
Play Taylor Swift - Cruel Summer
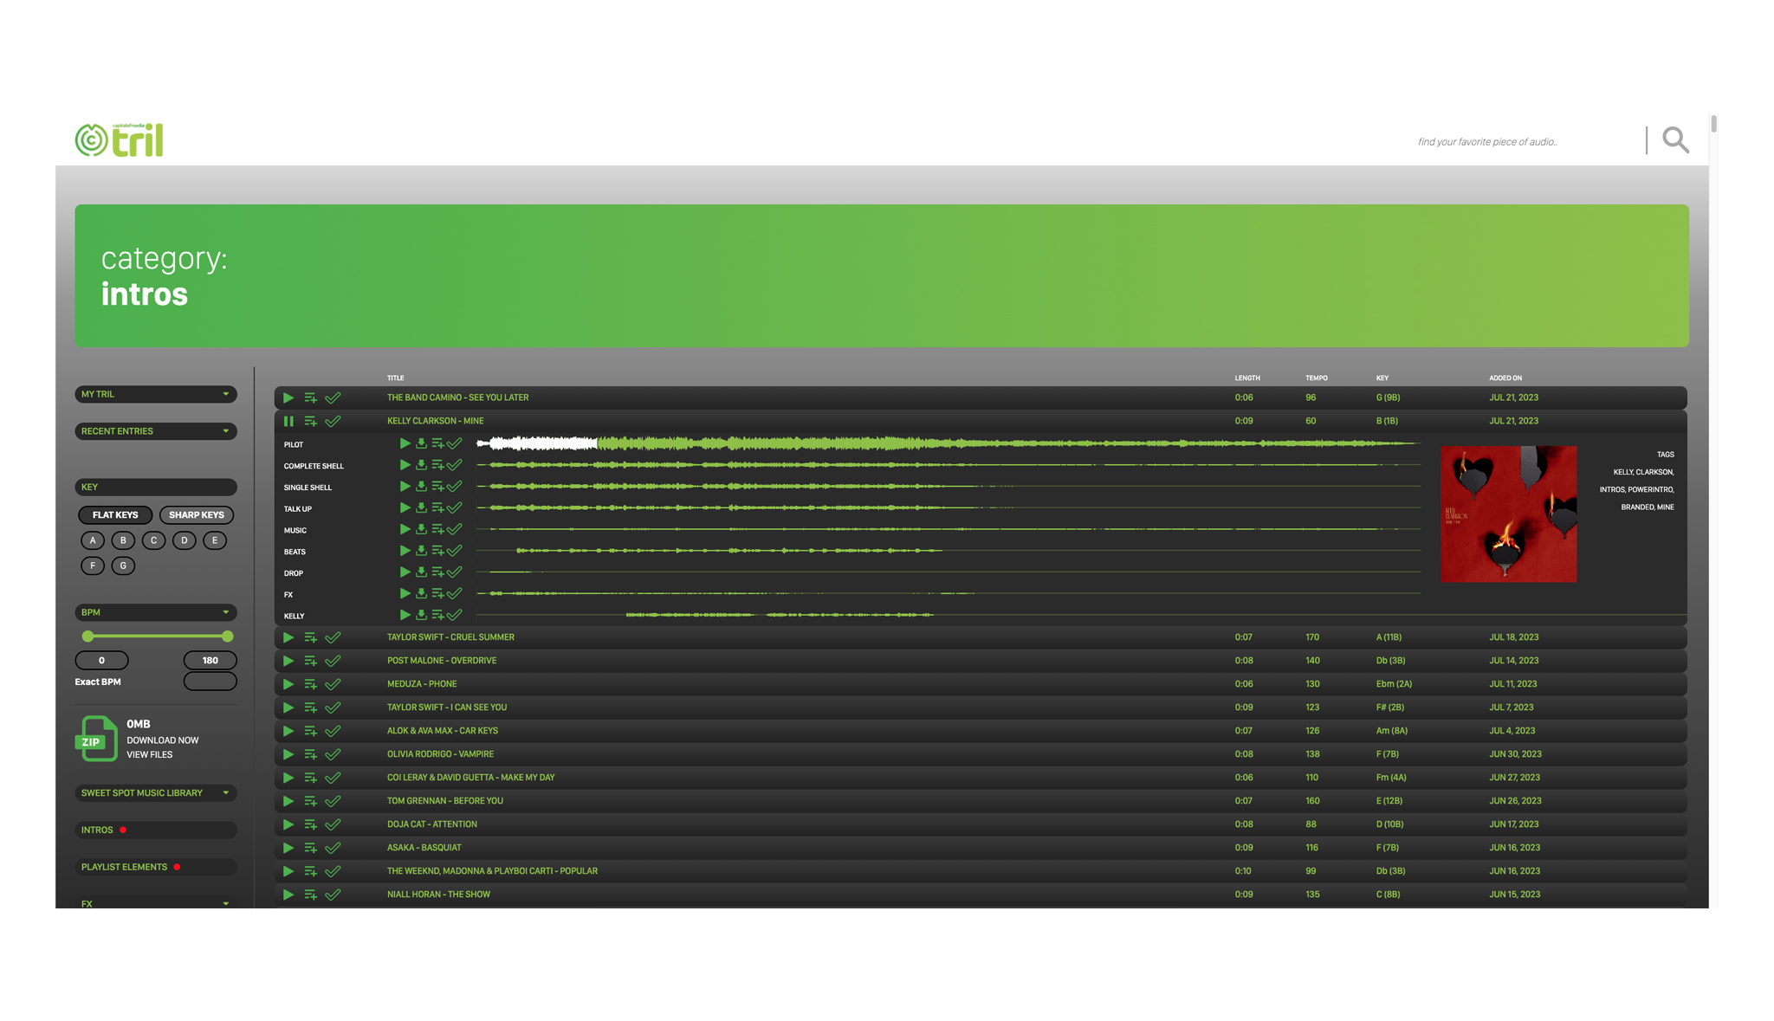[x=288, y=637]
